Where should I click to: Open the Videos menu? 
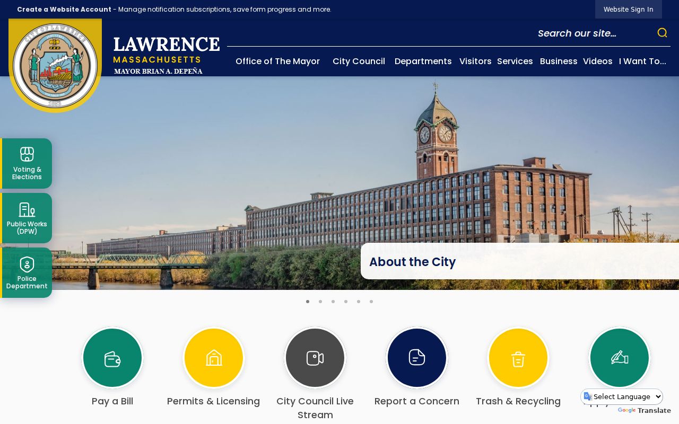(x=598, y=61)
